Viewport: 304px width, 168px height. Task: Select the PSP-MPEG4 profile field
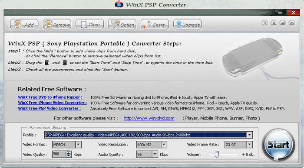[145, 135]
